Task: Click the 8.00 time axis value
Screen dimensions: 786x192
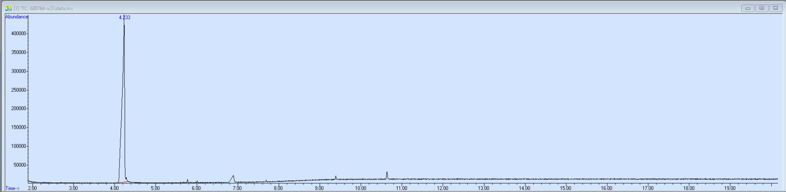Action: point(278,188)
